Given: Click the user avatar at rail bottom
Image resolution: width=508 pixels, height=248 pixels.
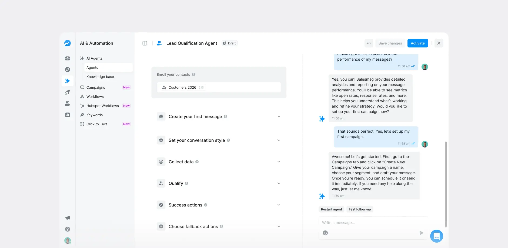Looking at the screenshot, I should [68, 240].
